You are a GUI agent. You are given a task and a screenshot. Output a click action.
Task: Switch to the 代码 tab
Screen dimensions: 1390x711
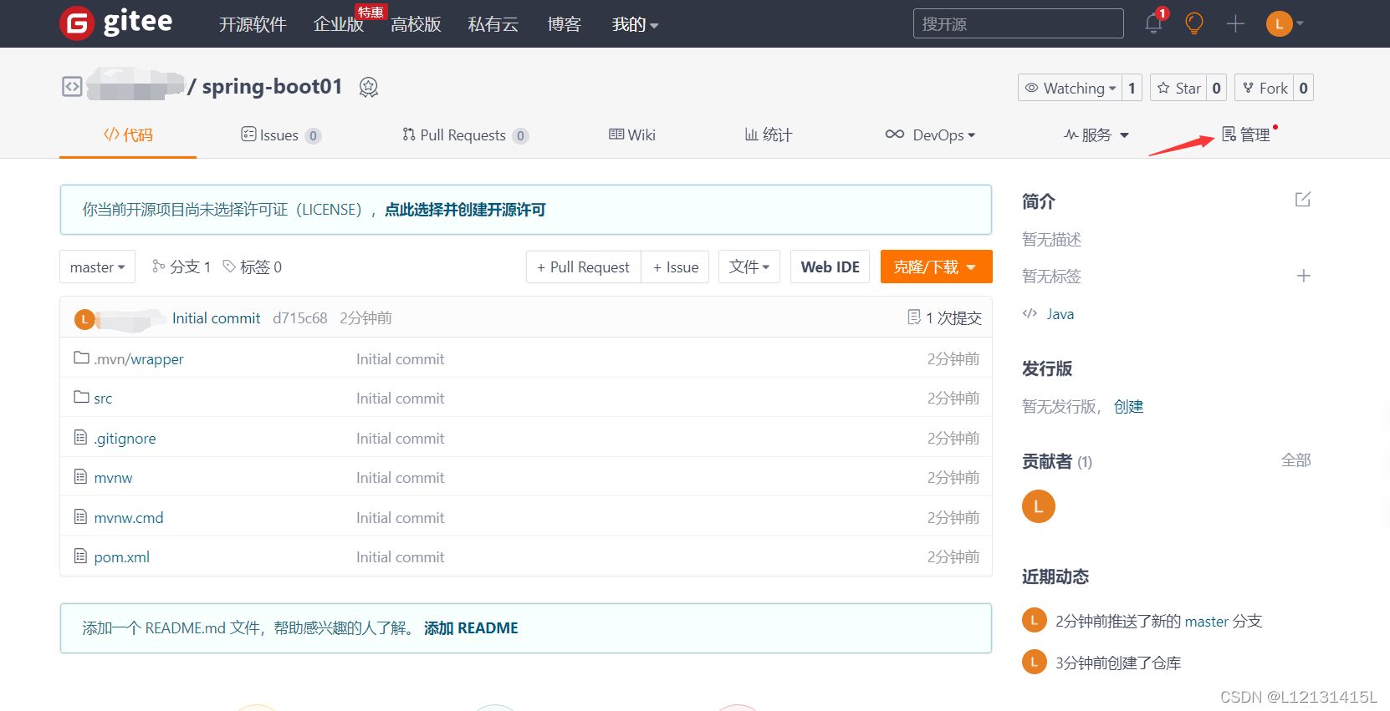(128, 135)
